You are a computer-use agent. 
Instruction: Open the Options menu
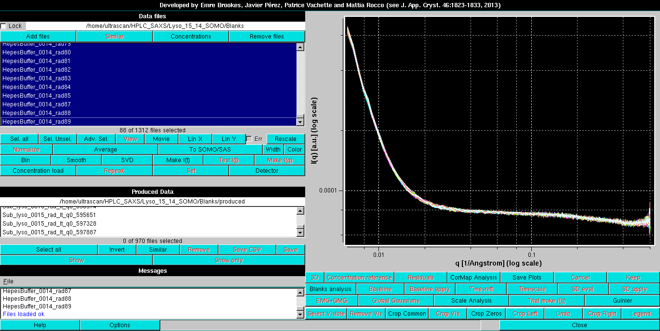click(119, 325)
